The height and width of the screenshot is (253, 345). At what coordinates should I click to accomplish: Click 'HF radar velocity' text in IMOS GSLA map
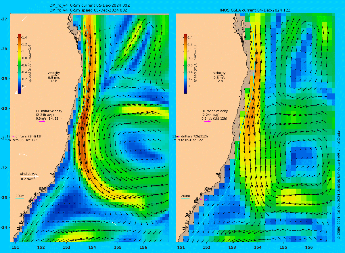tap(214, 111)
